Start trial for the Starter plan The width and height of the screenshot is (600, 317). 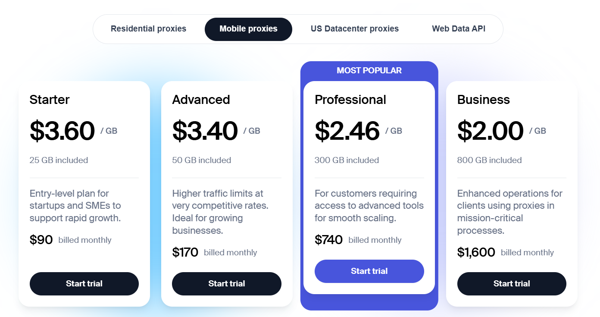[x=84, y=283]
